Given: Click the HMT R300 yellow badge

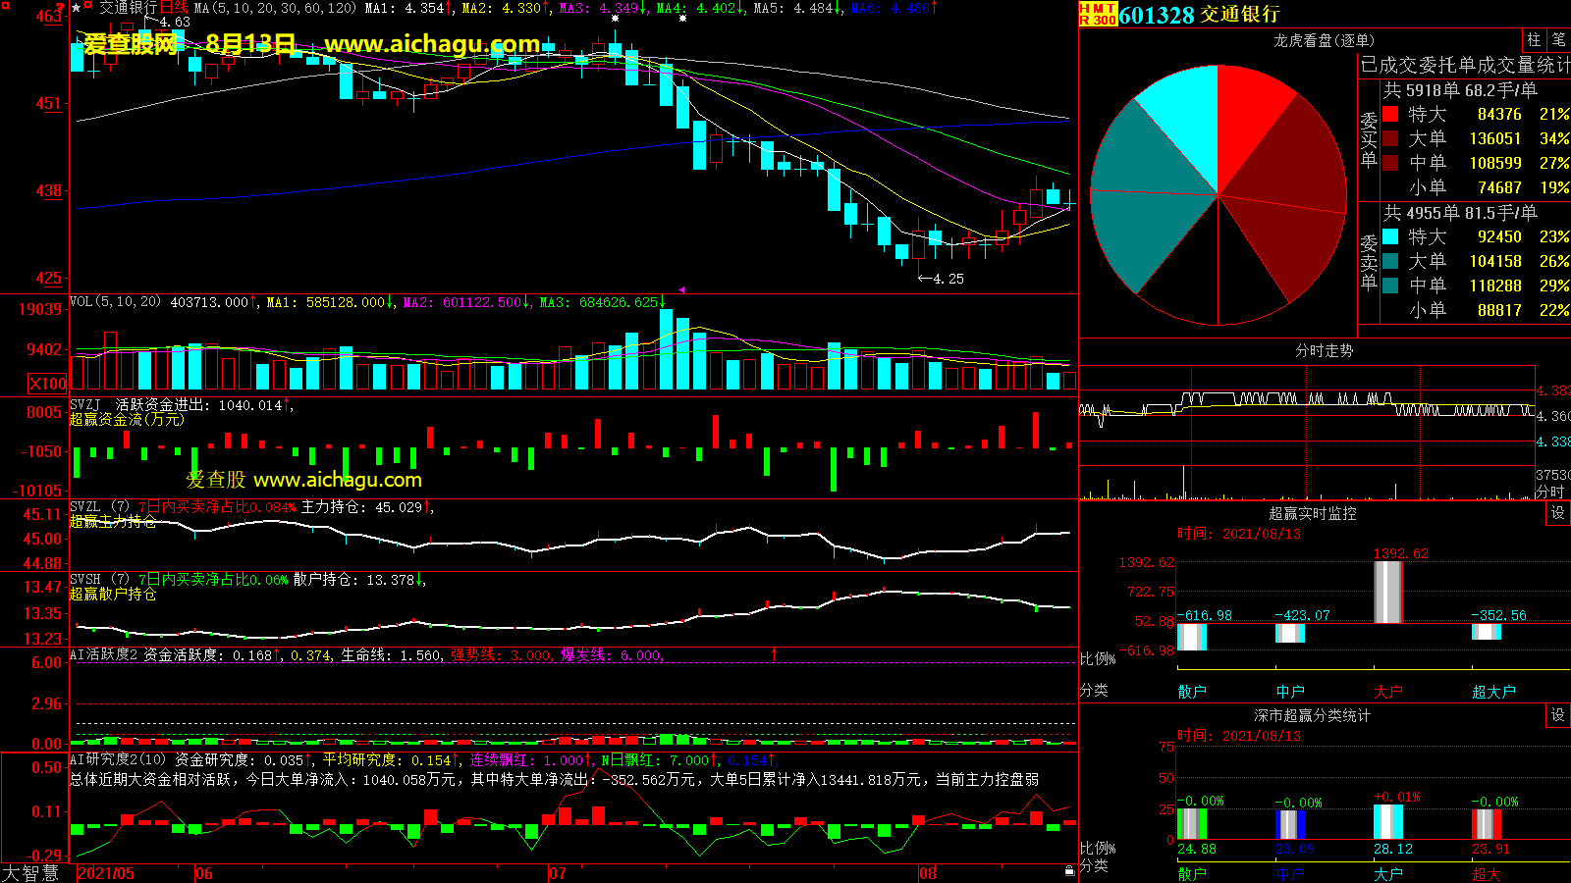Looking at the screenshot, I should click(x=1098, y=14).
